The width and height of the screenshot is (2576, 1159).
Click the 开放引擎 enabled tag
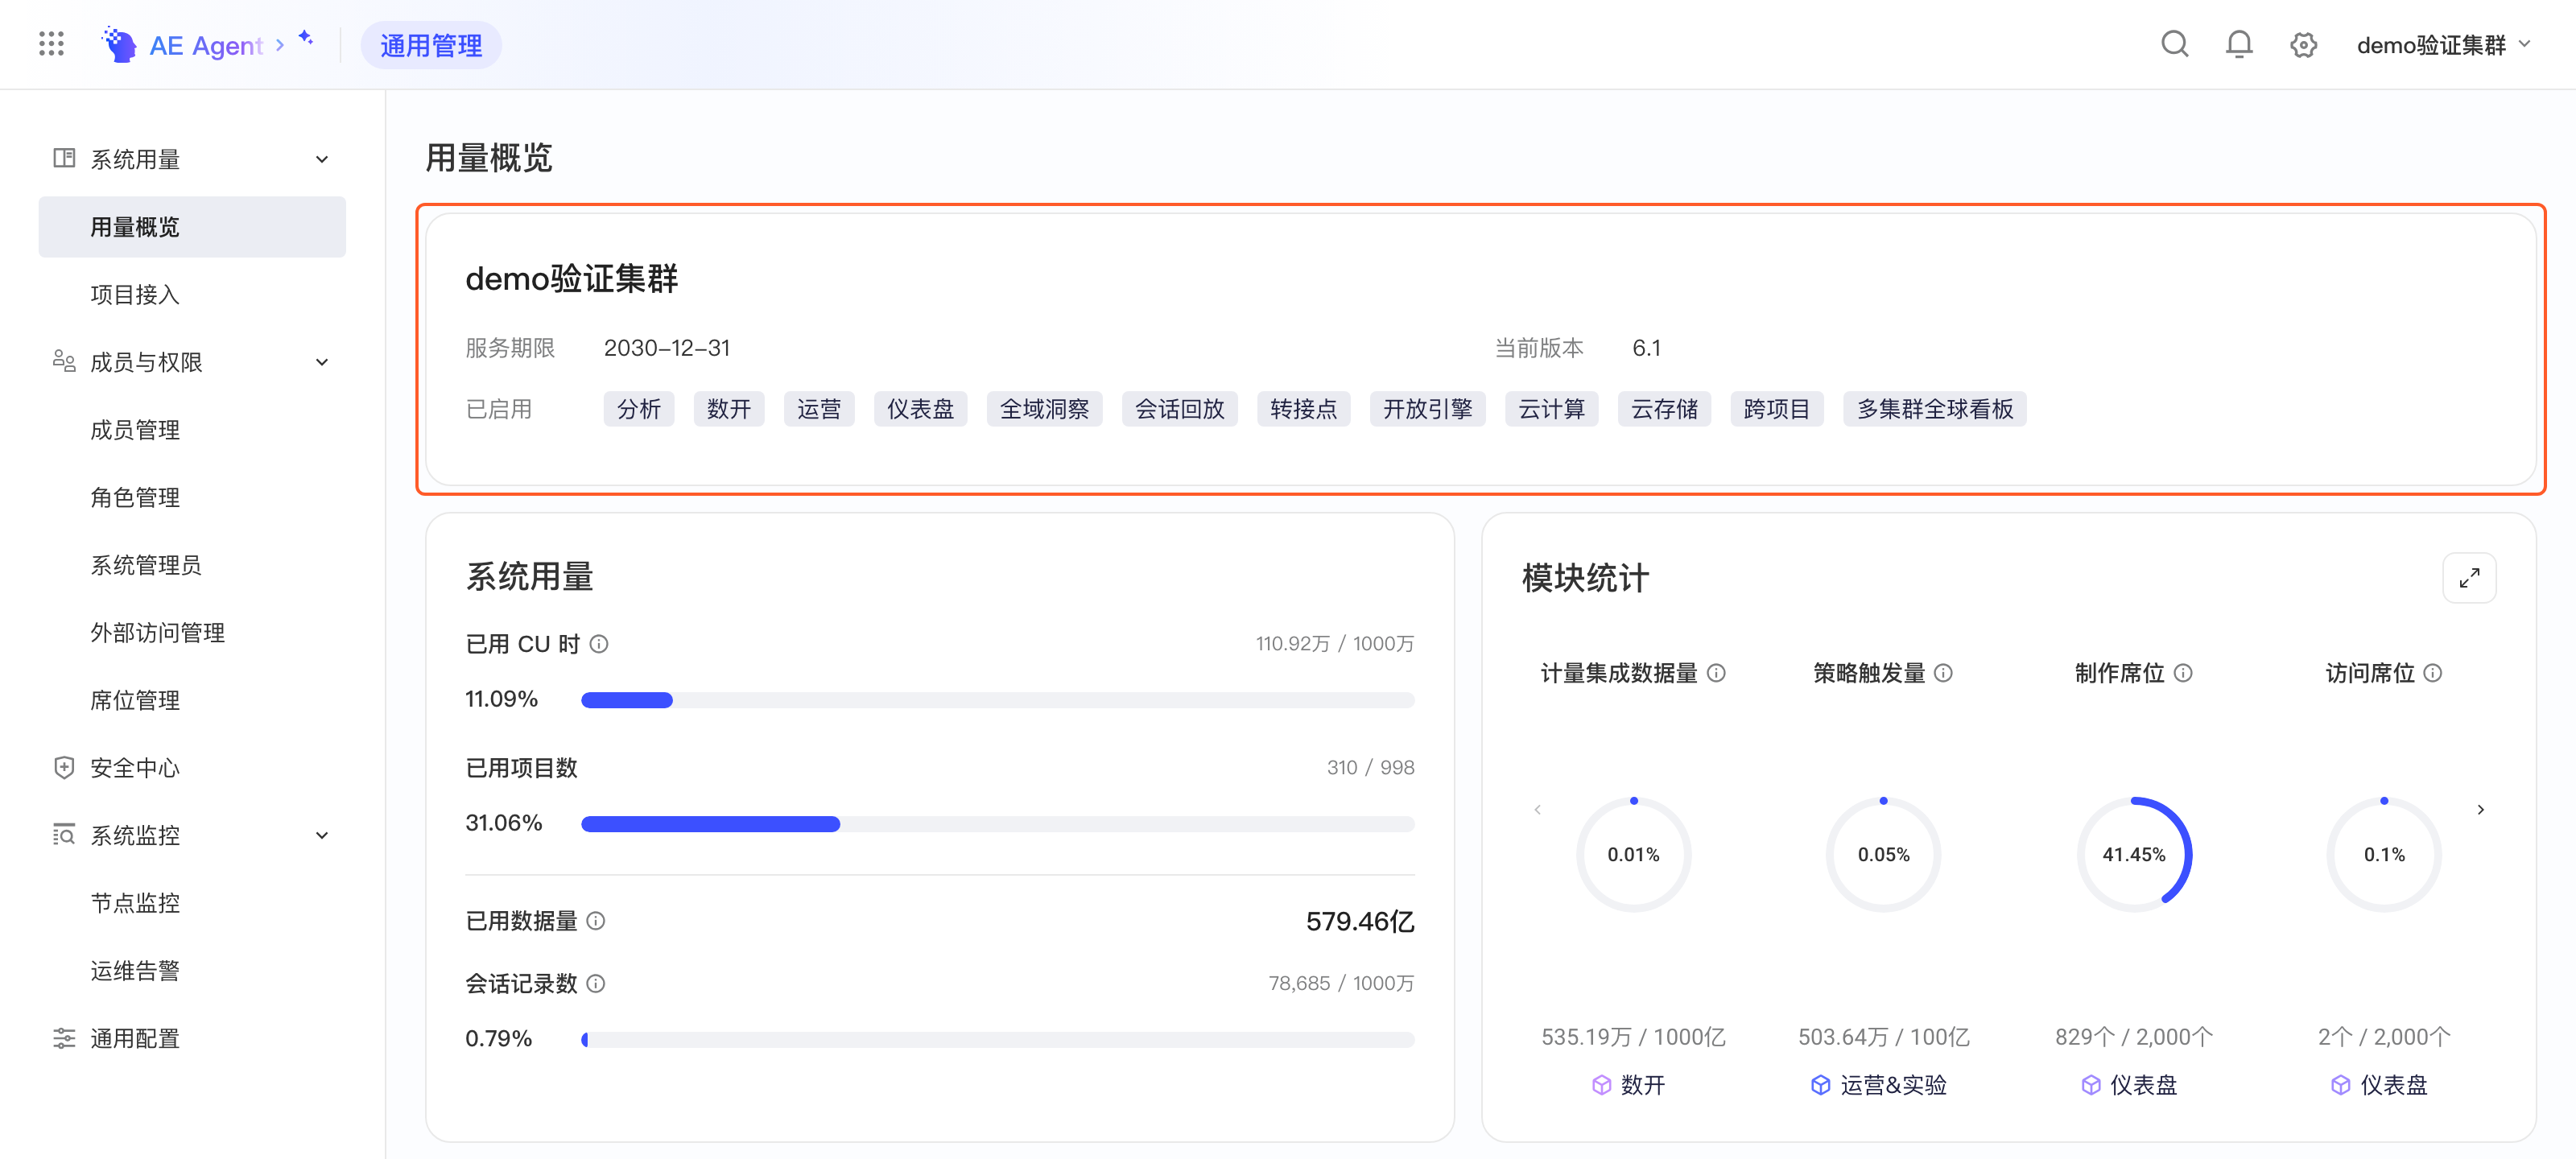click(x=1427, y=409)
